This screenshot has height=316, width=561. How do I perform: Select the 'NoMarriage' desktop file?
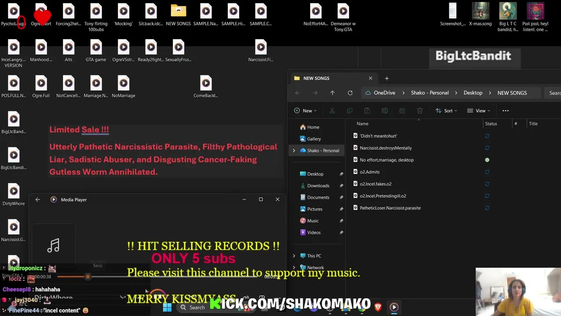[x=124, y=87]
